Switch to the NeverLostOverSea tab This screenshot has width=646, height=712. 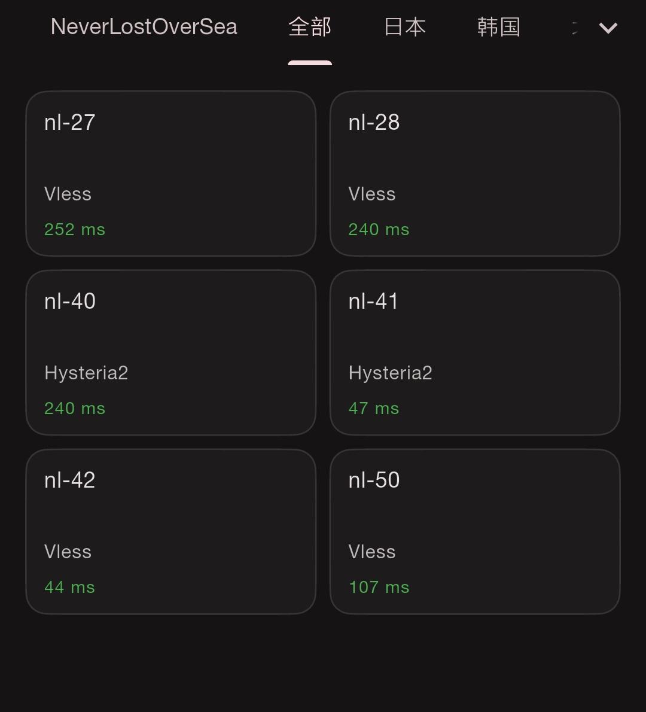pyautogui.click(x=144, y=27)
